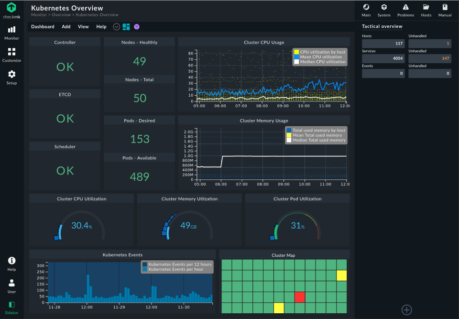Open the View dropdown menu
The width and height of the screenshot is (459, 319).
coord(83,27)
